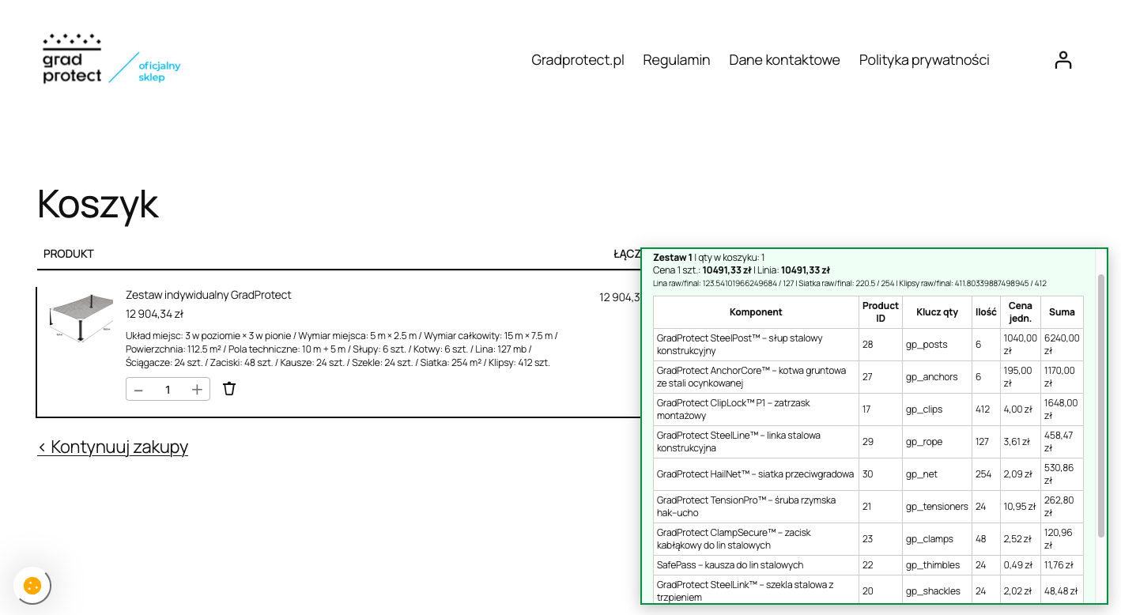Follow the Kontynuuj zakupy link

[x=113, y=447]
